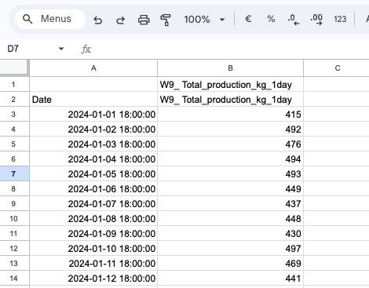
Task: Open the 100% zoom dropdown
Action: coord(204,20)
